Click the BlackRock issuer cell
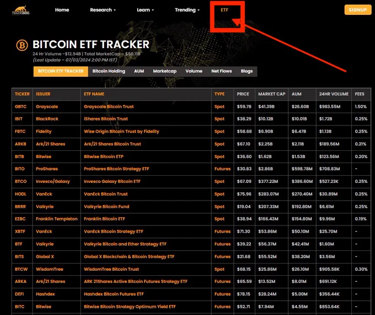375x315 pixels. coord(47,119)
